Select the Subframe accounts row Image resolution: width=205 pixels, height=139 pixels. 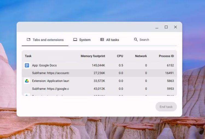98,73
